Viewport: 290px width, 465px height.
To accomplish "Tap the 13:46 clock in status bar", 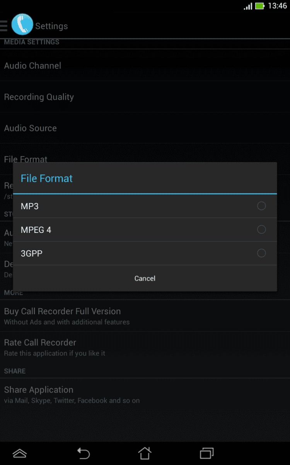I will (277, 6).
